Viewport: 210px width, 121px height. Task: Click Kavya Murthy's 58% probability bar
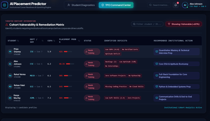(x=68, y=98)
